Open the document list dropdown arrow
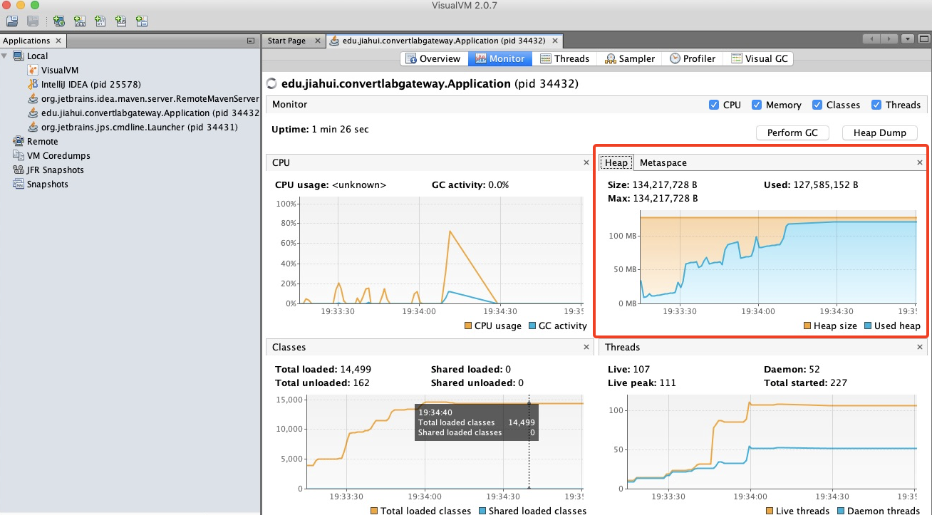932x515 pixels. [908, 39]
